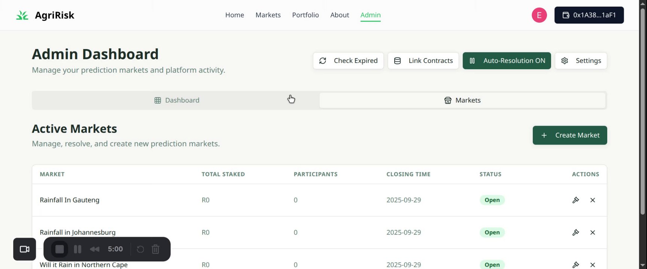Click the page vertical scrollbar
The width and height of the screenshot is (647, 269).
click(x=643, y=112)
